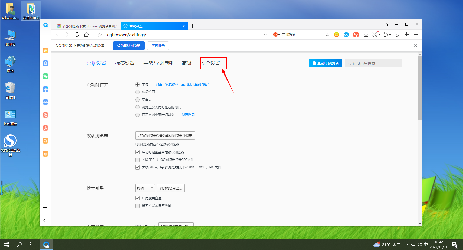Screen dimensions: 463x250
Task: Open 设置网页 link
Action: tap(188, 114)
